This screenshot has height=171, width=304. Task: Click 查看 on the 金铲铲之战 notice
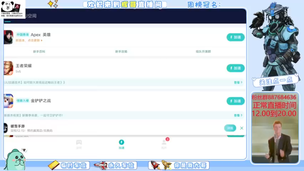(x=238, y=116)
